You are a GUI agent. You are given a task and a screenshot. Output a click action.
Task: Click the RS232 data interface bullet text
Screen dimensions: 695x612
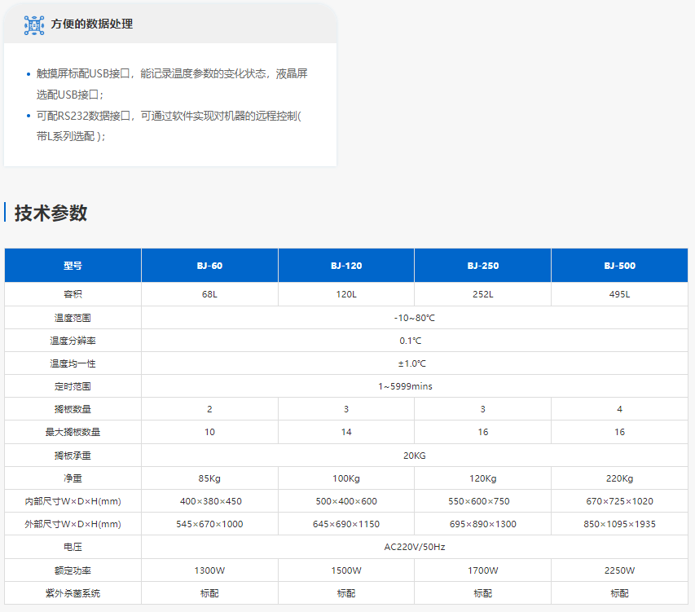[x=169, y=126]
